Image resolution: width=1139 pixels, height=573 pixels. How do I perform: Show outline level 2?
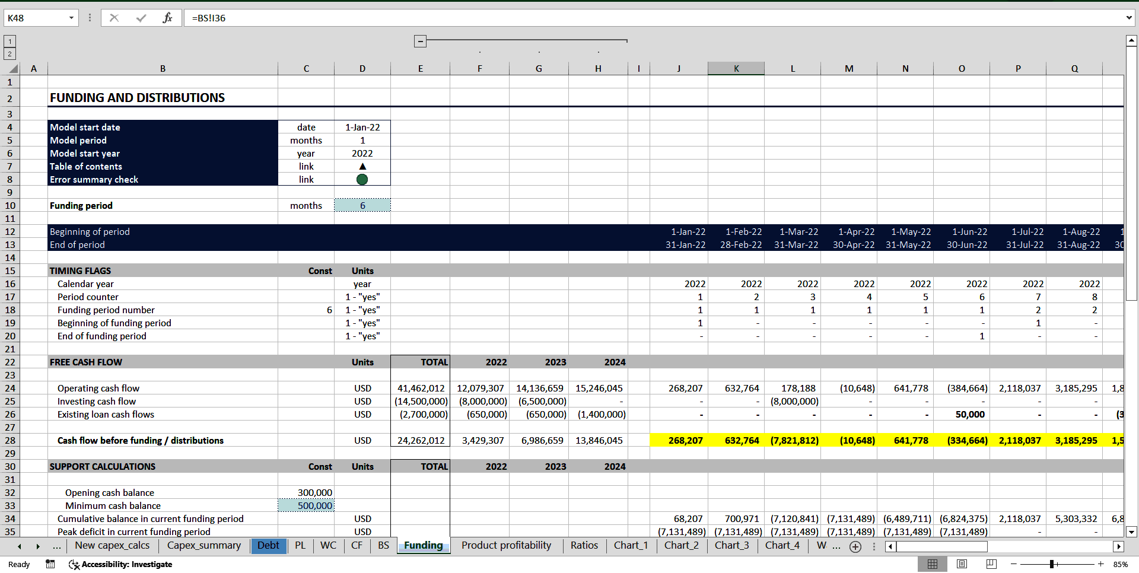(x=10, y=54)
